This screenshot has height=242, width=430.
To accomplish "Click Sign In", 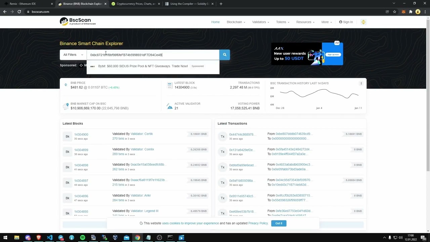I will point(346,22).
